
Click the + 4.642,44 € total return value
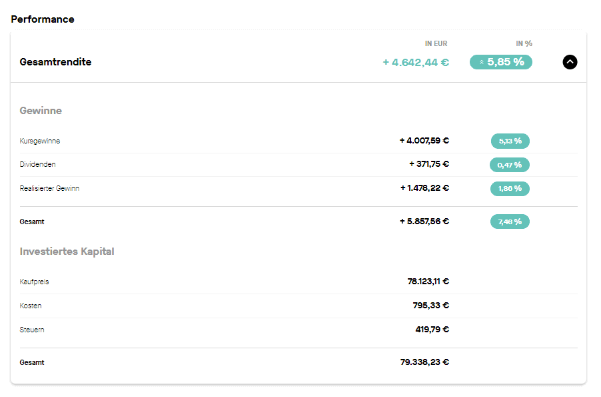pos(416,62)
